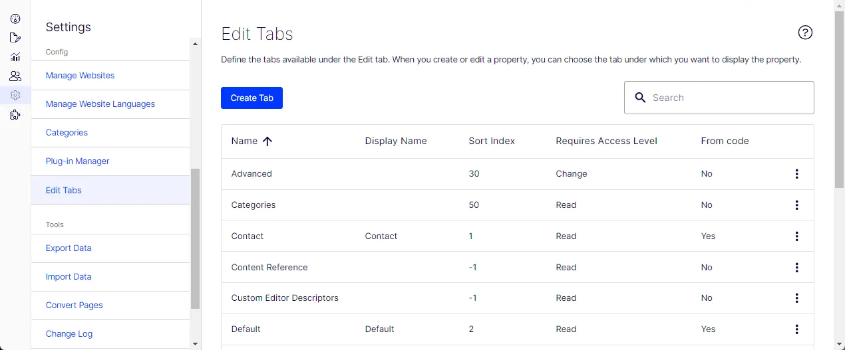
Task: Focus the Search input field
Action: [x=719, y=98]
